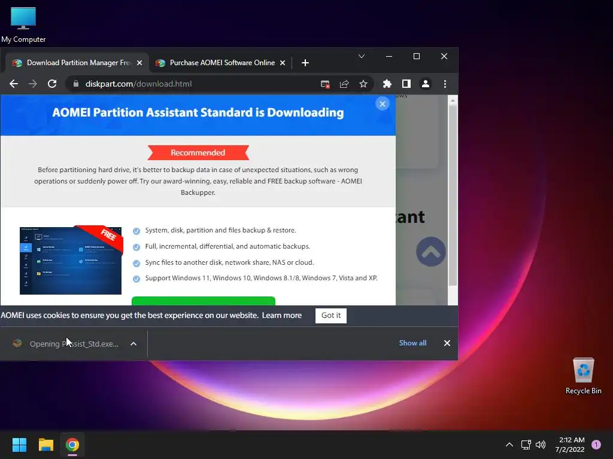Click the browser forward arrow
Viewport: 613px width, 459px height.
pos(33,84)
